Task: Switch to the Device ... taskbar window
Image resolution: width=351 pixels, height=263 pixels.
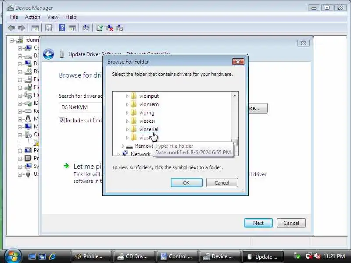Action: pyautogui.click(x=220, y=256)
